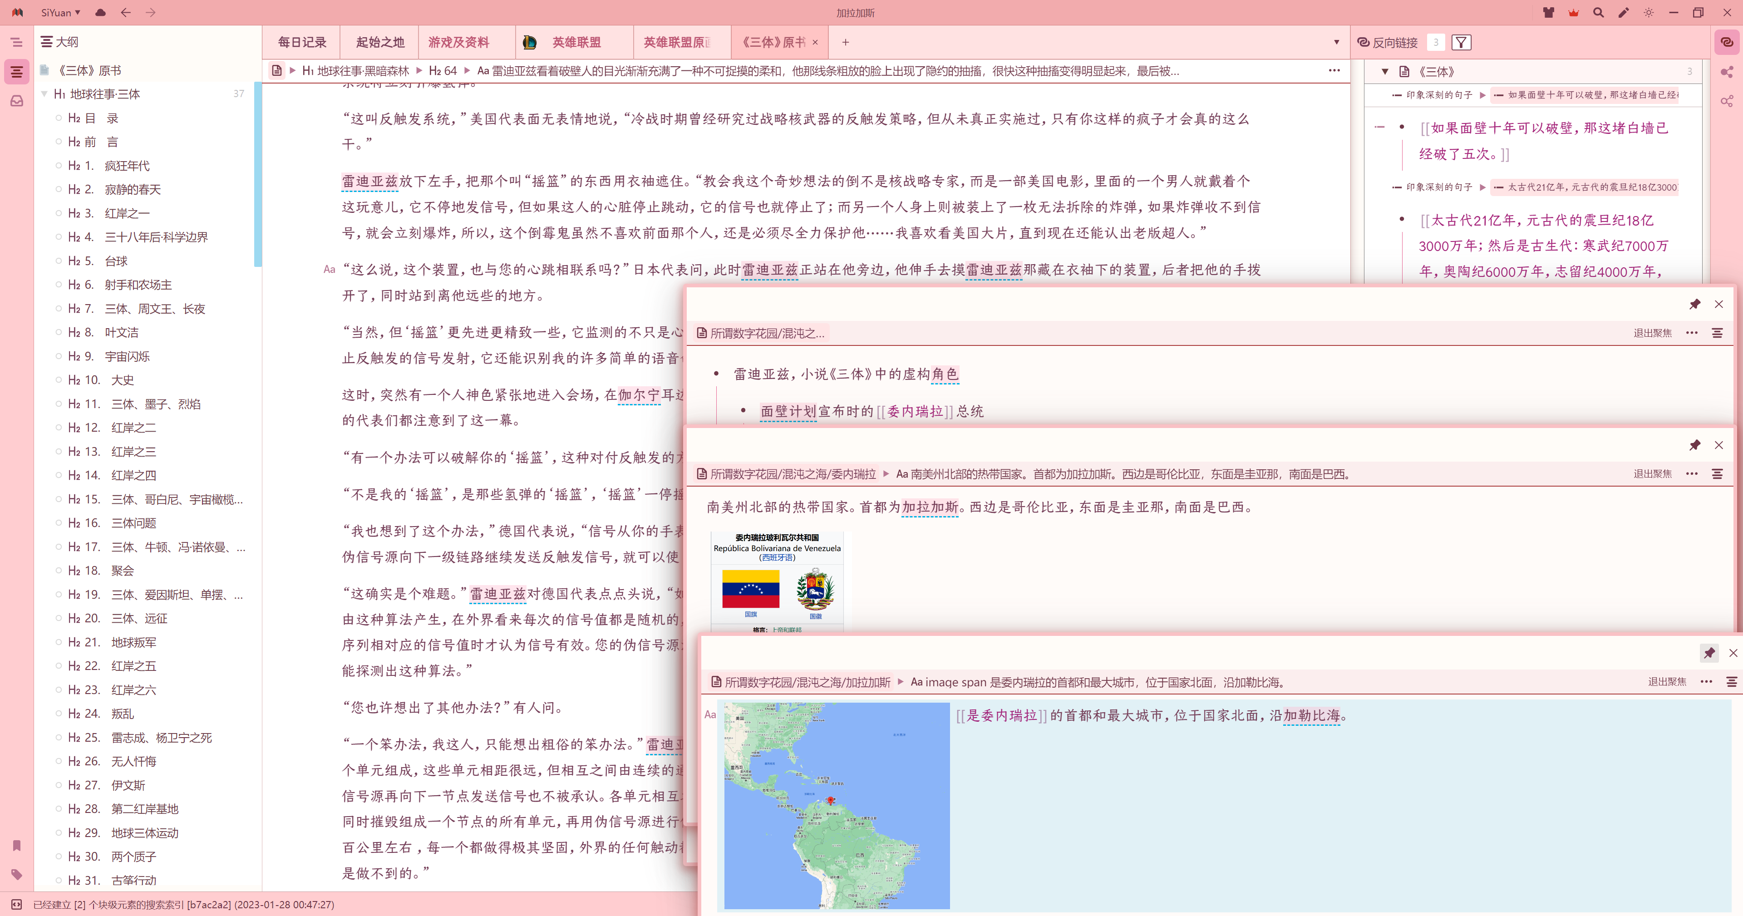This screenshot has height=916, width=1743.
Task: Pin the 委内瑞拉 floating preview window
Action: [x=1694, y=444]
